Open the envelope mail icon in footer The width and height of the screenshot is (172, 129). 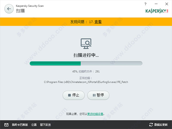click(x=6, y=125)
